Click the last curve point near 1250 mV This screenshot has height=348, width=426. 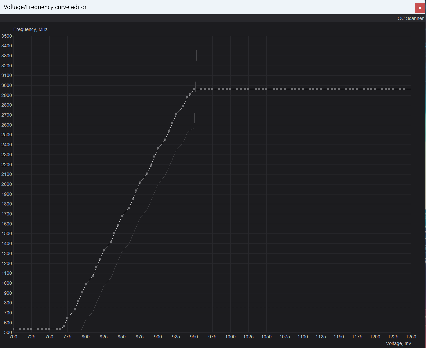404,89
